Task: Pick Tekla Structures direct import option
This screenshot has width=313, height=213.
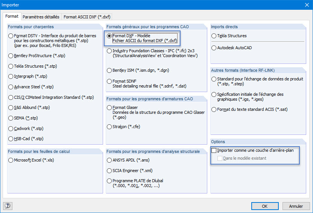Action: point(214,36)
